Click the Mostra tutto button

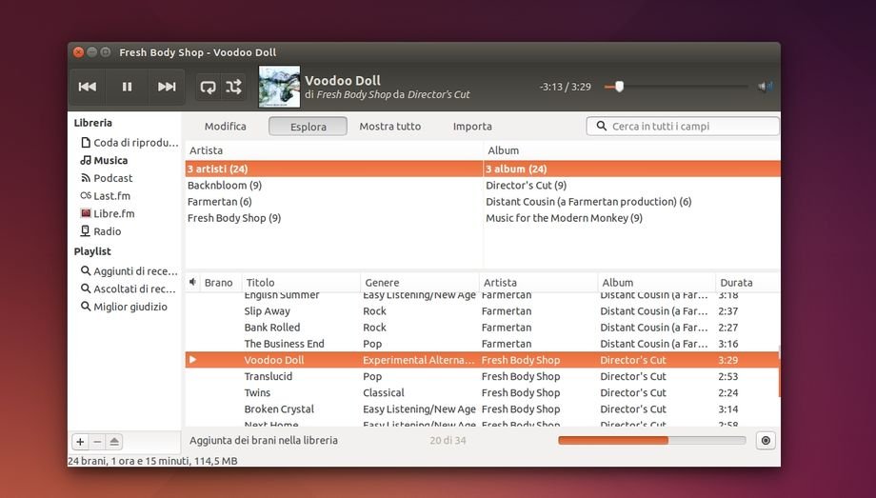(389, 127)
